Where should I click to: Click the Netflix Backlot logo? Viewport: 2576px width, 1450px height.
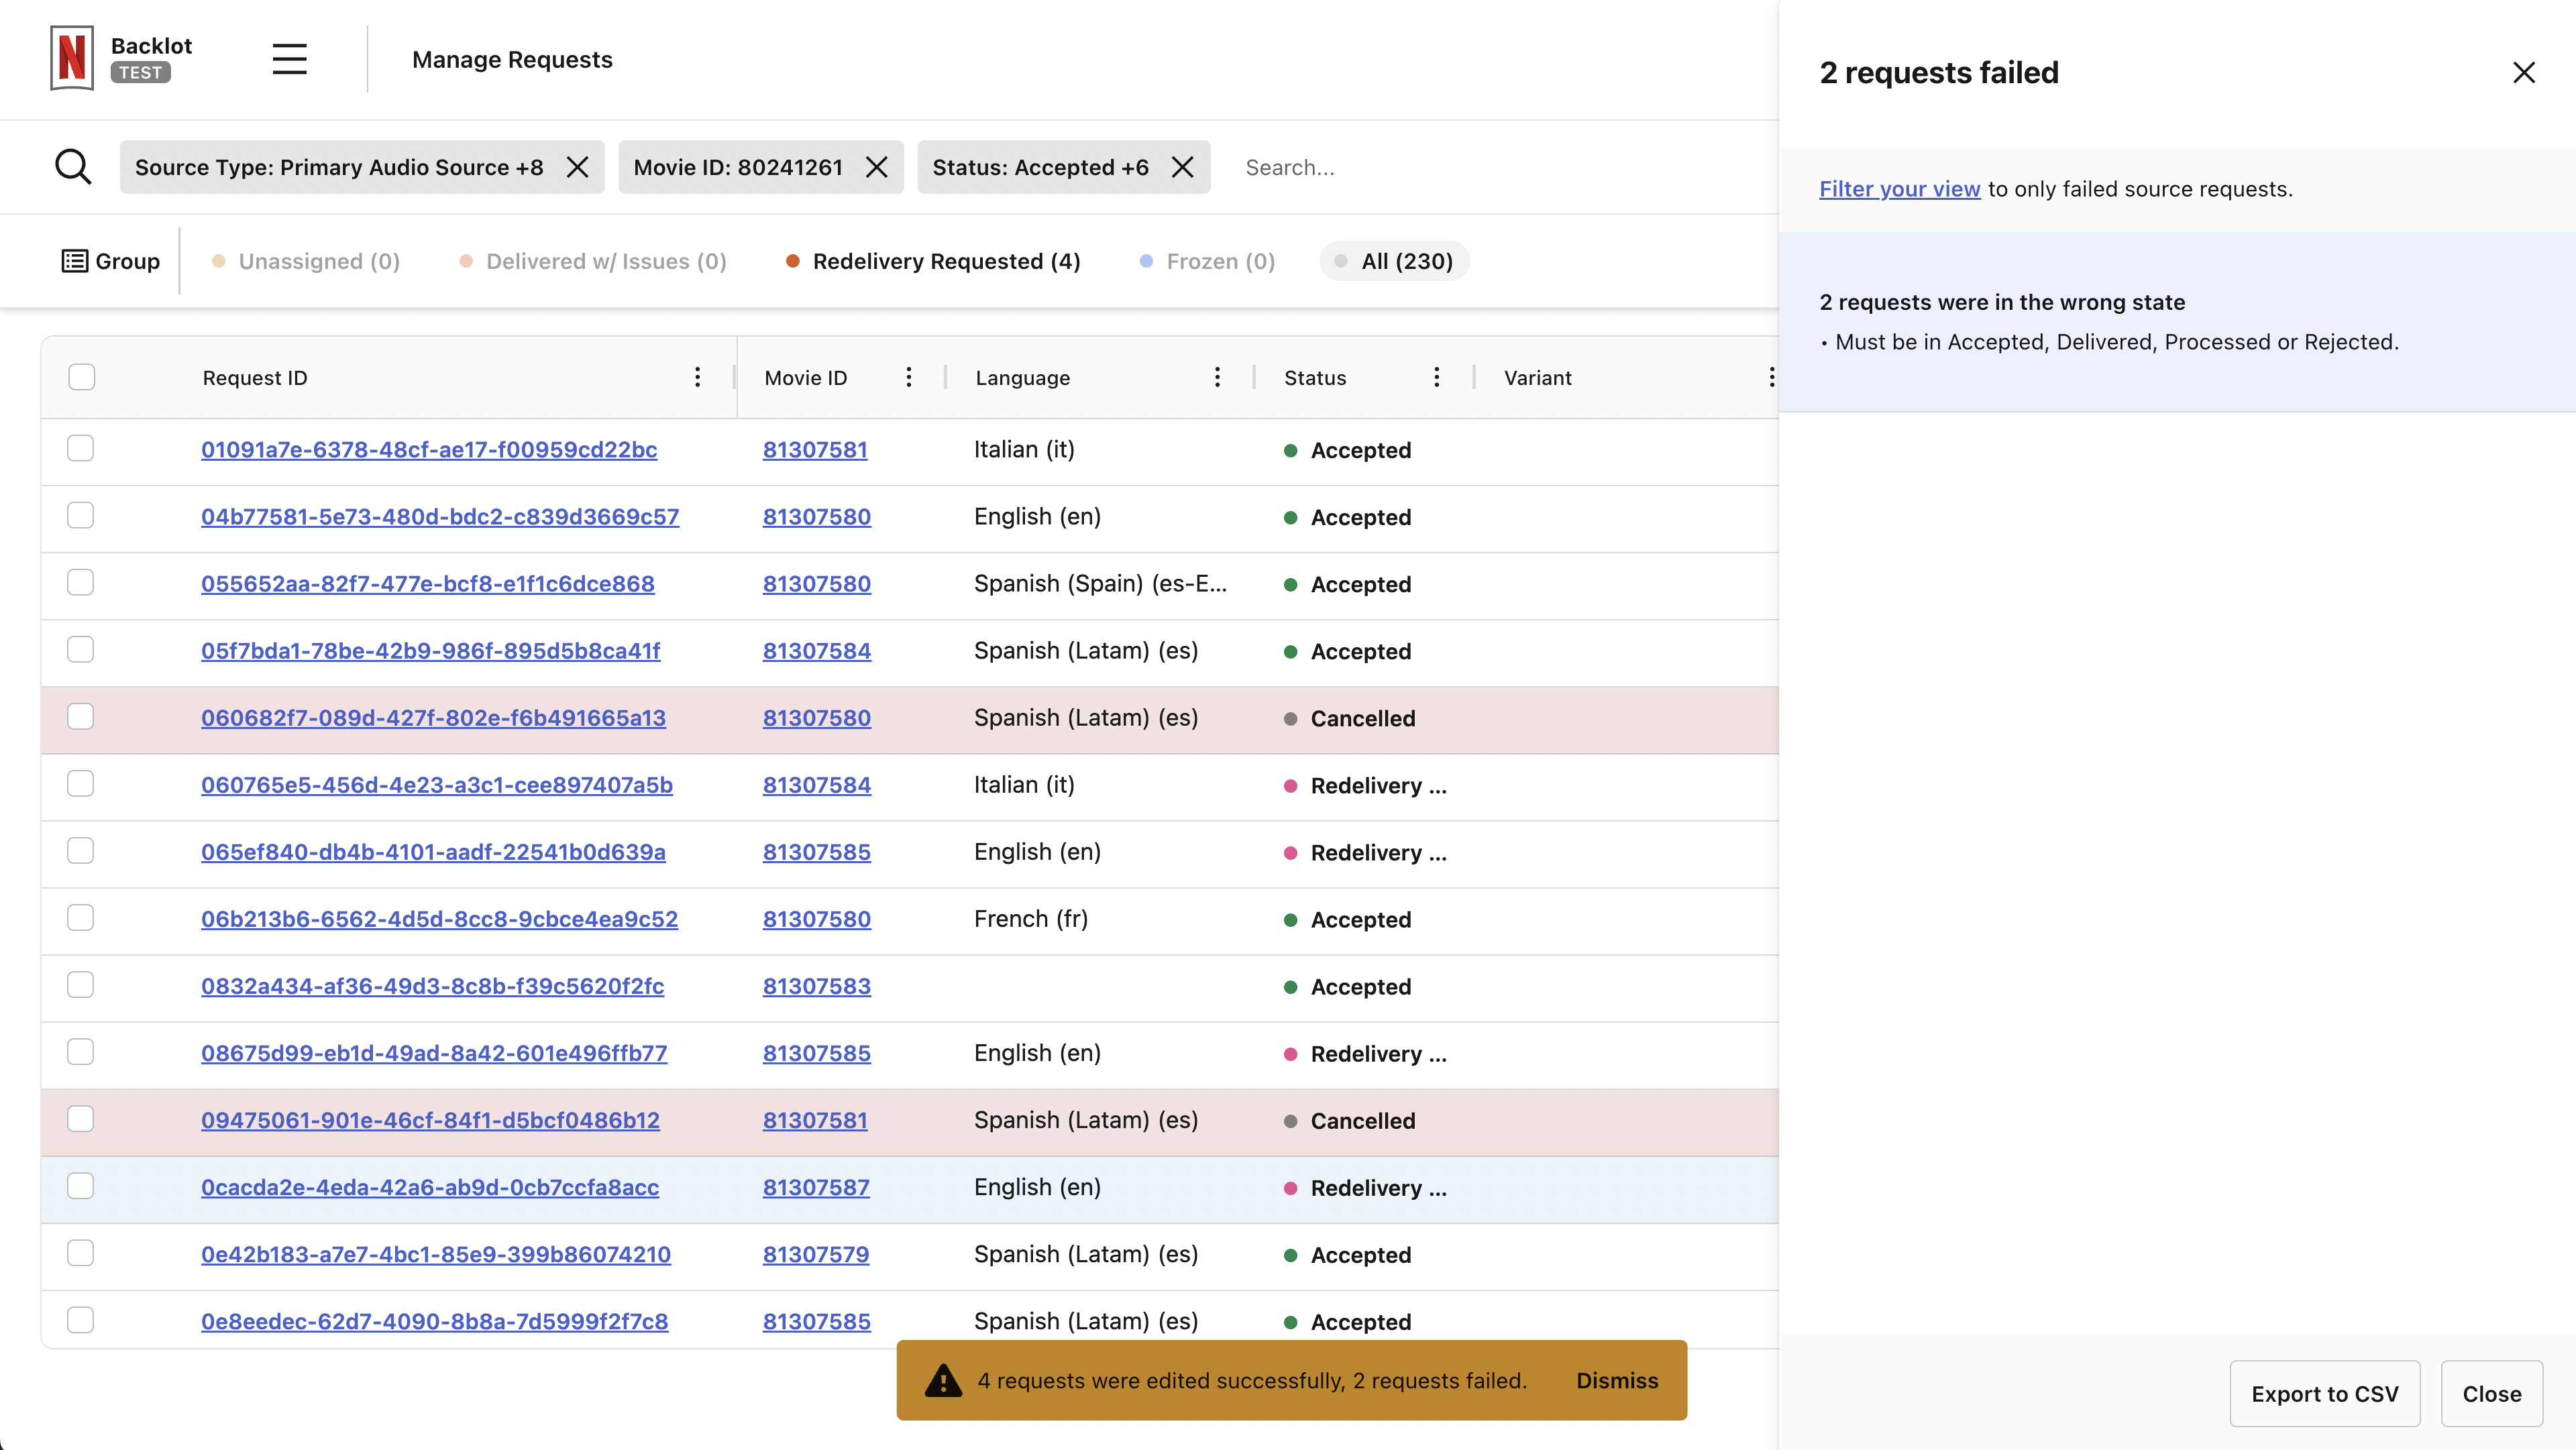pos(72,59)
